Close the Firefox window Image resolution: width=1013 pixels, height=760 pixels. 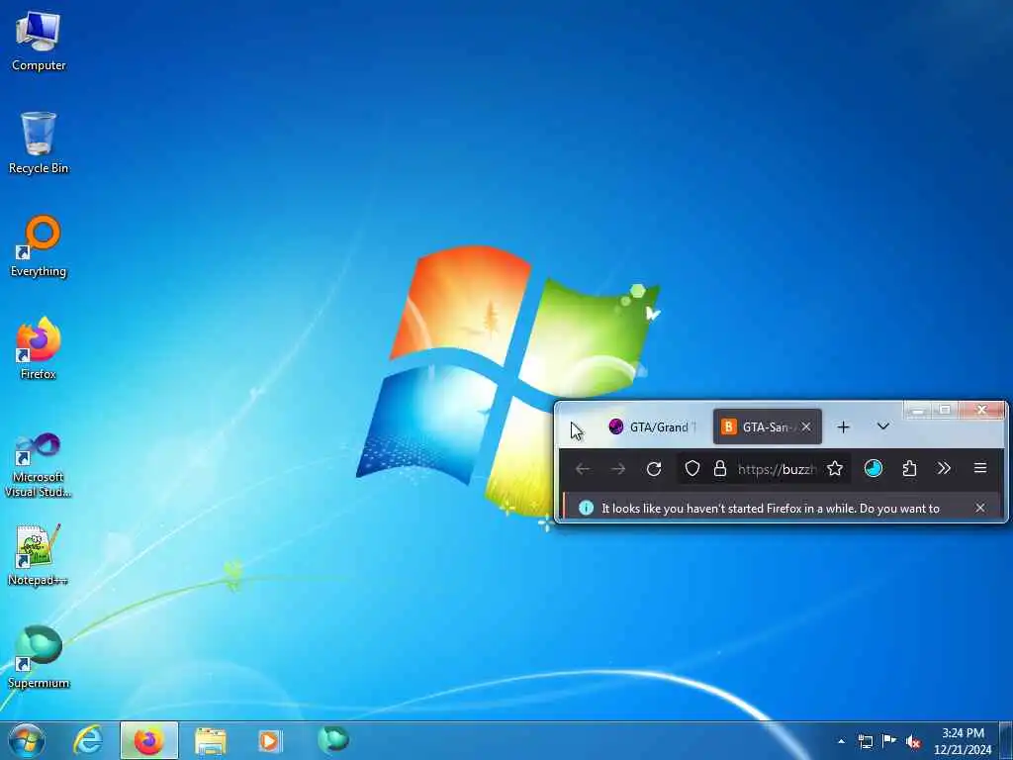point(982,410)
